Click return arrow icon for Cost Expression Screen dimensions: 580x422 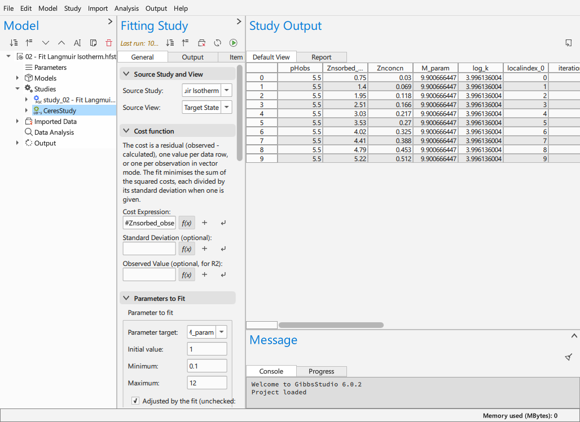coord(223,223)
